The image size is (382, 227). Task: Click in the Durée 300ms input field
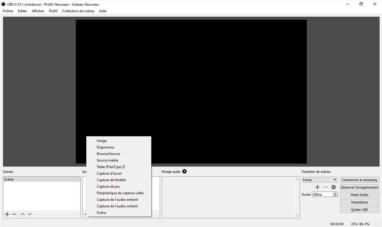322,194
